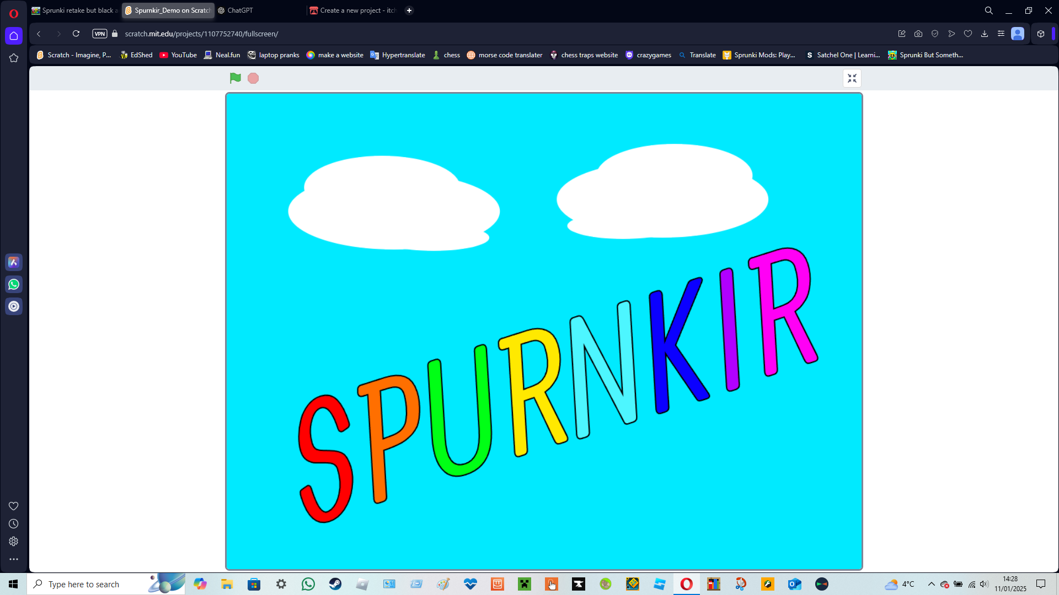The height and width of the screenshot is (595, 1059).
Task: Open Opera sidebar history clock icon
Action: click(14, 524)
